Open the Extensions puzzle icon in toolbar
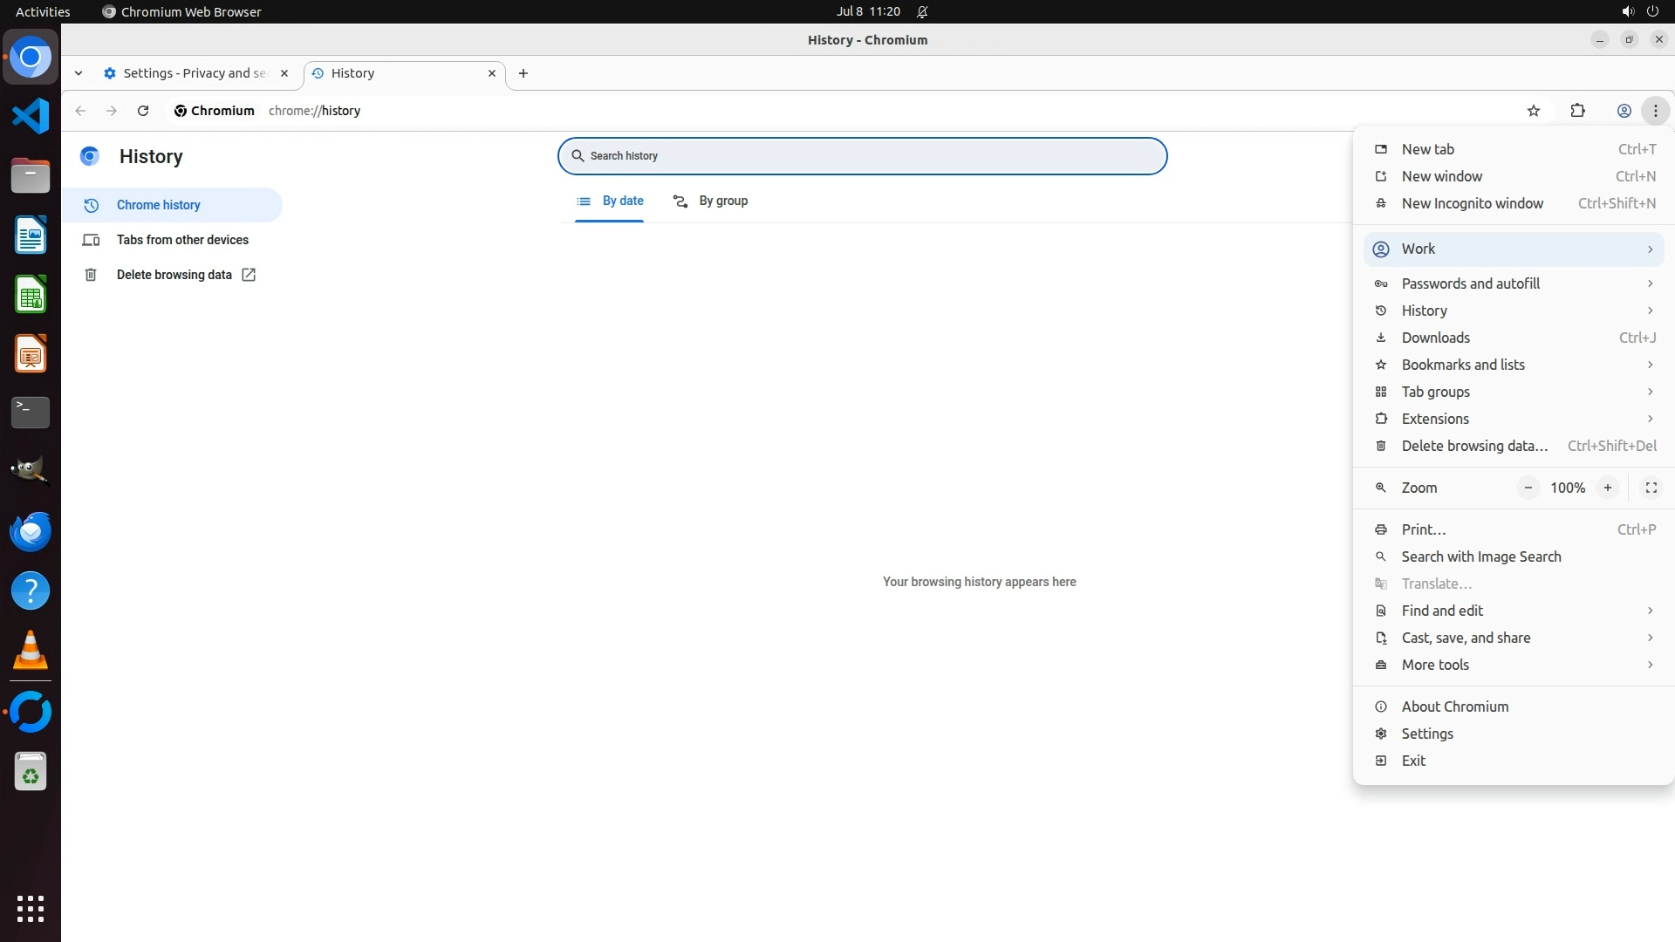1675x942 pixels. 1577,111
